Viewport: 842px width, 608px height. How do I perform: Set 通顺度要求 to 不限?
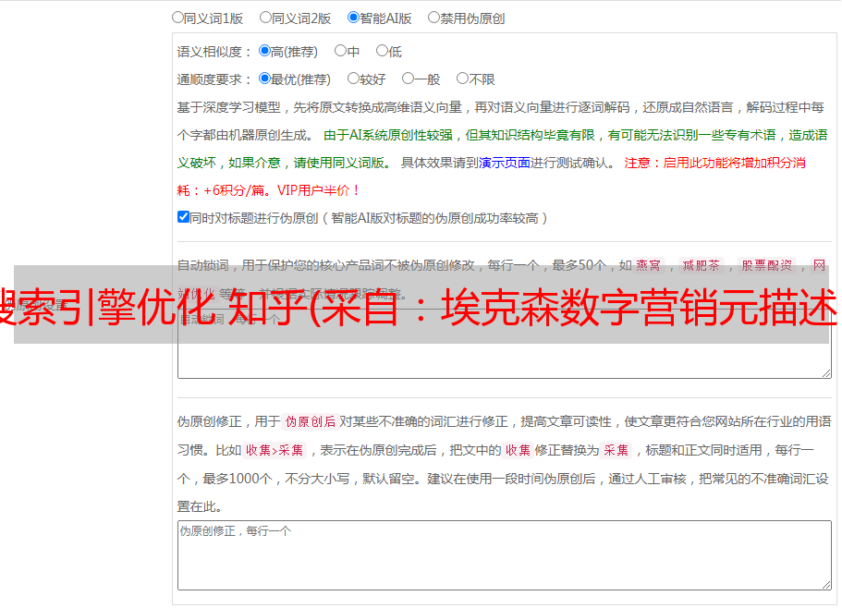[462, 79]
